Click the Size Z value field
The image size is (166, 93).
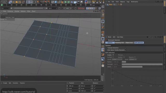pyautogui.click(x=86, y=91)
